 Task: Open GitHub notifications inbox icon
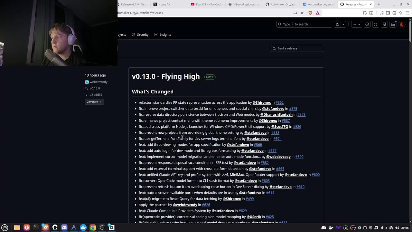tap(393, 24)
